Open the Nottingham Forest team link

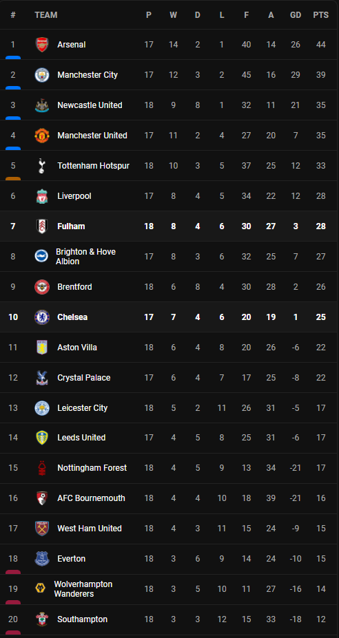pos(92,468)
